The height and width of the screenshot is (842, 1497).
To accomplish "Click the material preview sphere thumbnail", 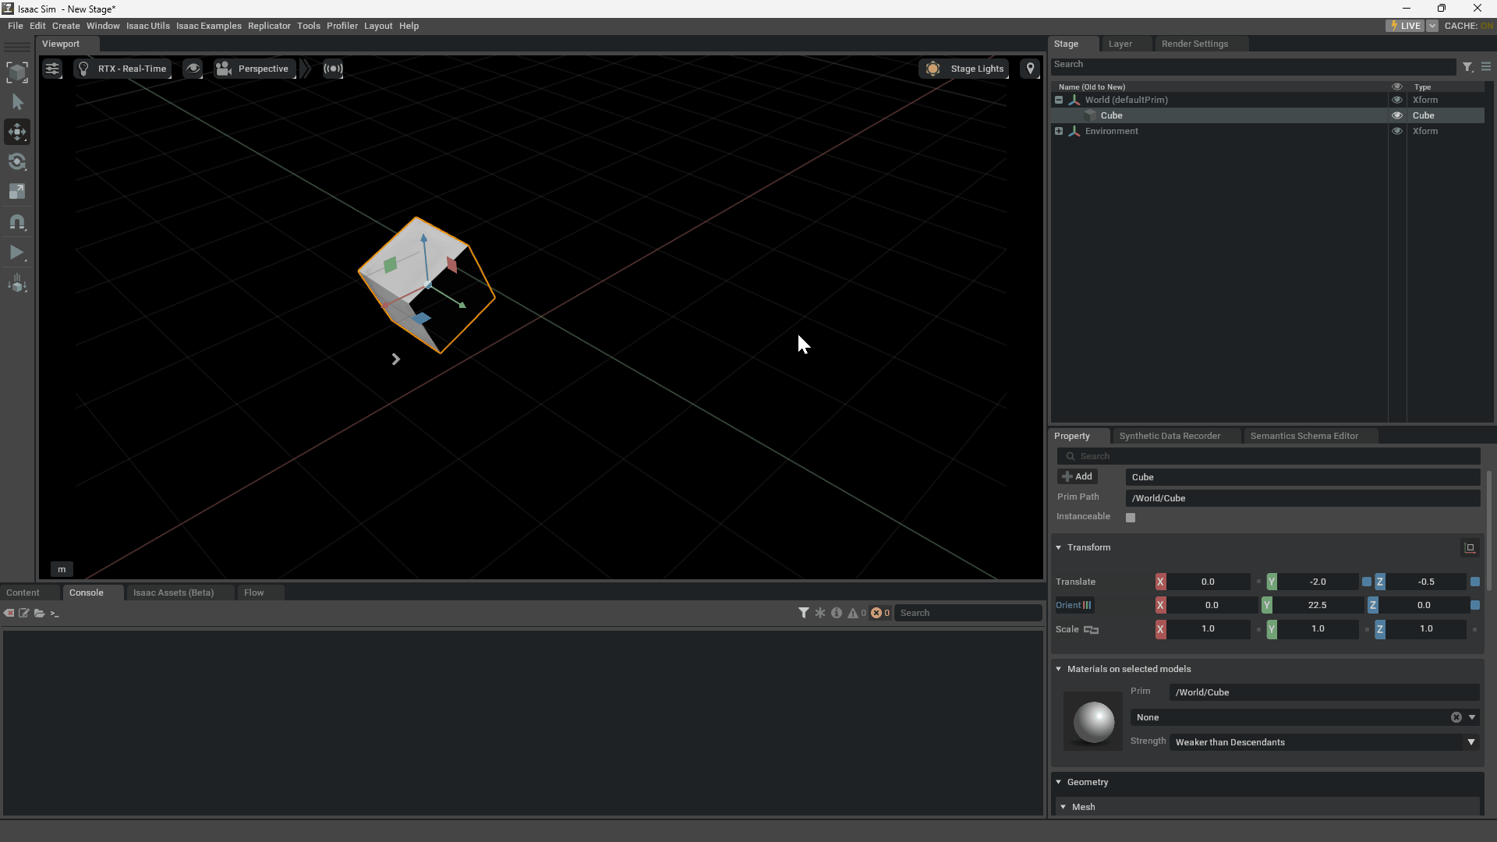I will pyautogui.click(x=1093, y=721).
